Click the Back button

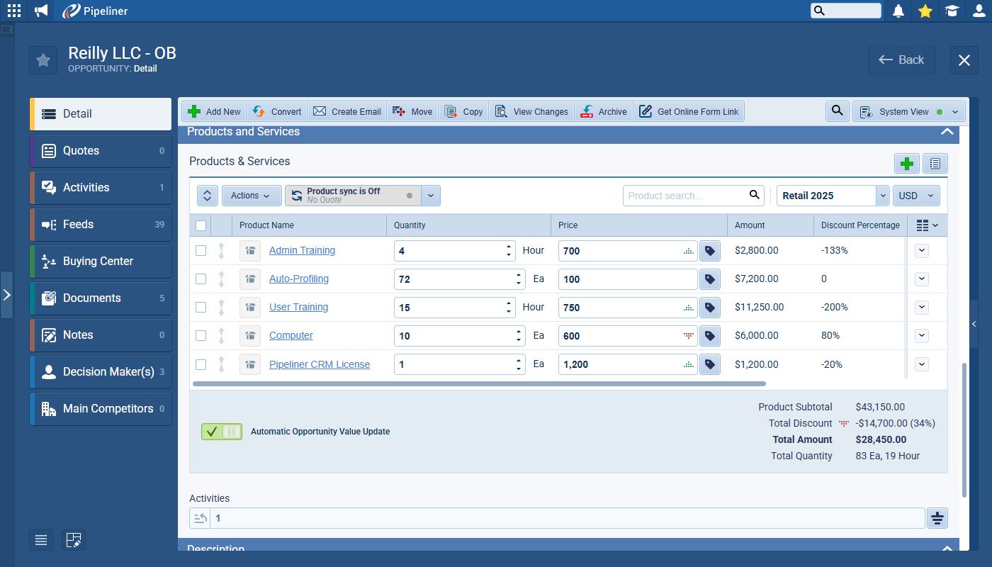coord(901,60)
